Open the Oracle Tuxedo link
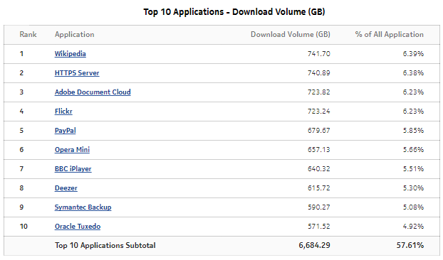The width and height of the screenshot is (443, 260). pyautogui.click(x=78, y=226)
